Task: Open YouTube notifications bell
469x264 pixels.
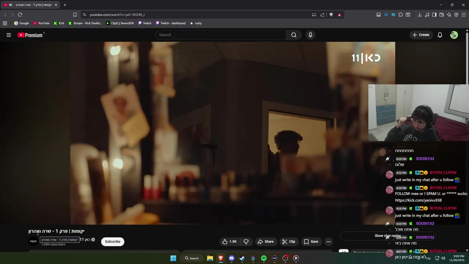Action: click(440, 35)
